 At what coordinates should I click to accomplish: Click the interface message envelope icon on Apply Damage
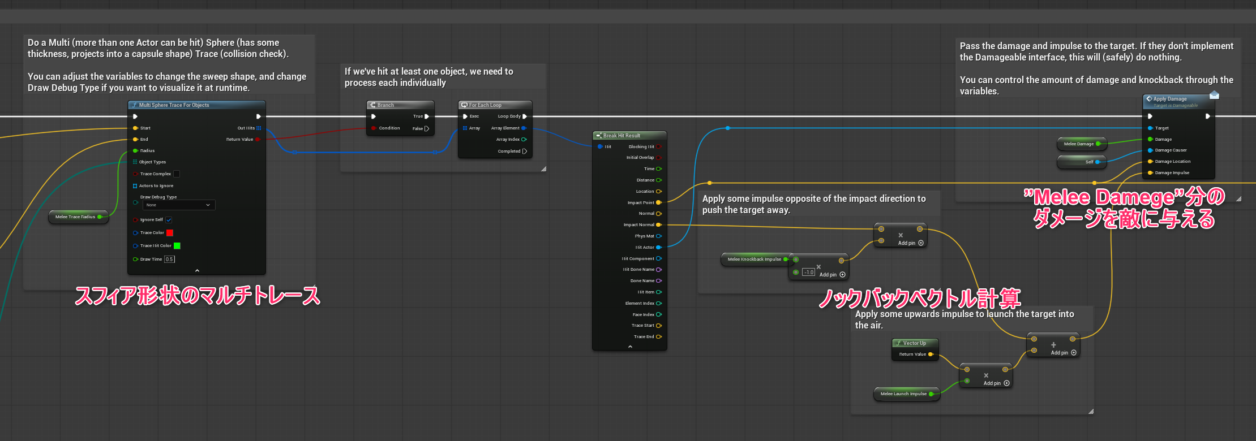(1214, 94)
